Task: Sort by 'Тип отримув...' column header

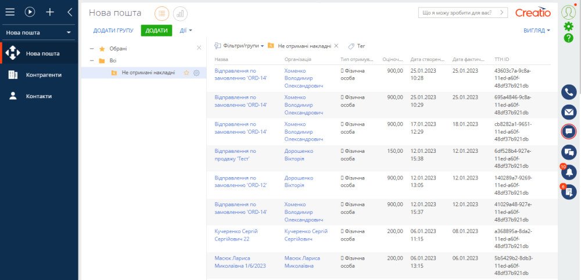Action: (x=358, y=59)
